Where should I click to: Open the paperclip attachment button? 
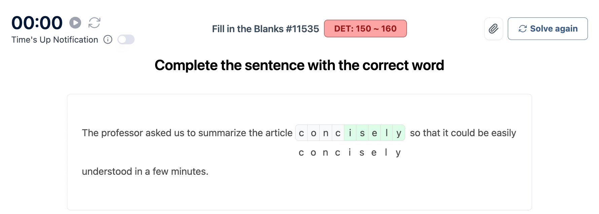[493, 29]
